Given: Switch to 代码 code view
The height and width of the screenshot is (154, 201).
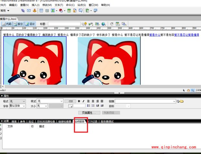Looking at the screenshot, I should [7, 24].
